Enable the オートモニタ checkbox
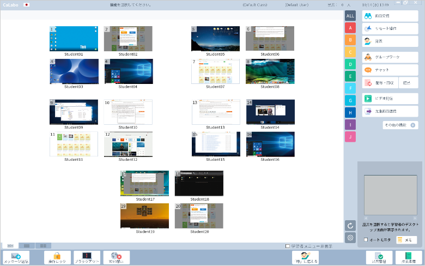Viewport: 425px width, 266px height. point(366,240)
